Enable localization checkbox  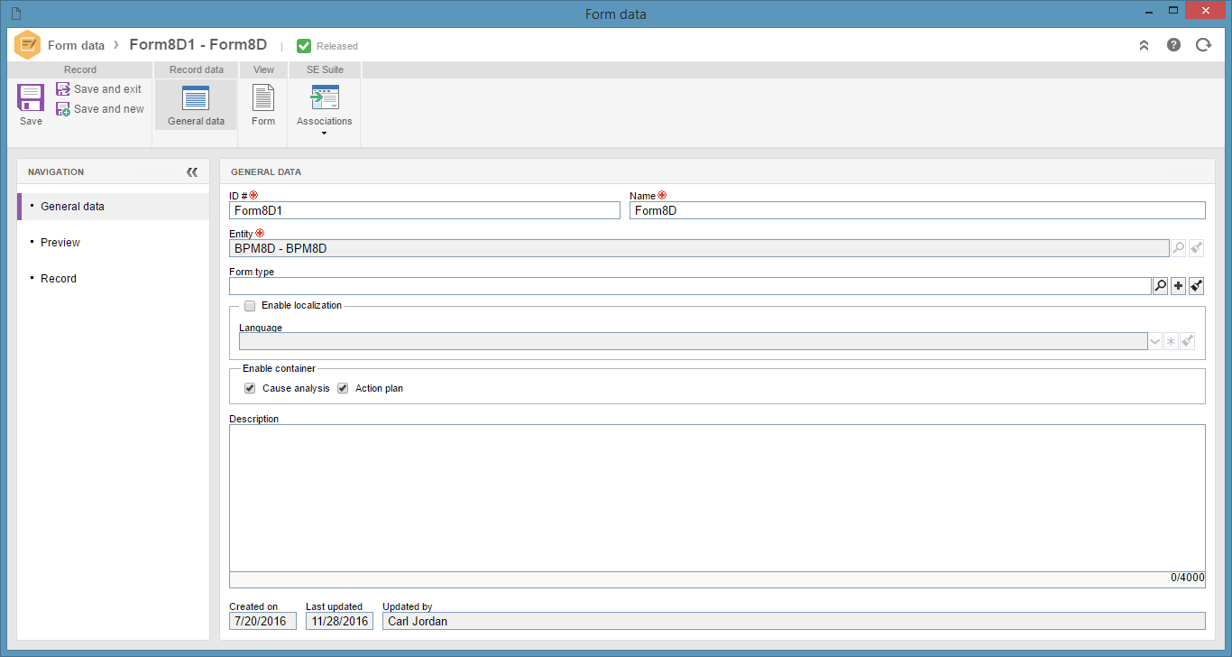coord(250,306)
